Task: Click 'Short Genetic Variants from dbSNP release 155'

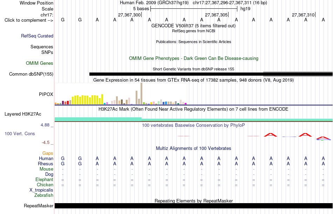Action: coord(193,69)
